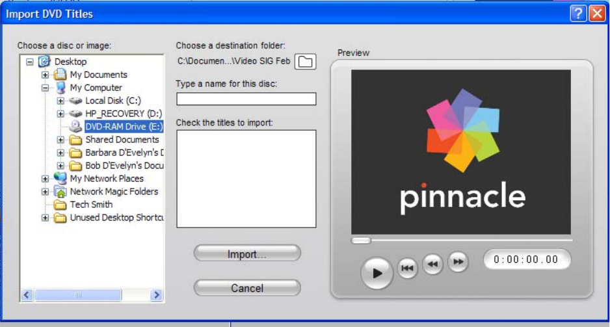Screen dimensions: 610x327
Task: Click the My Network Places icon
Action: pos(60,178)
